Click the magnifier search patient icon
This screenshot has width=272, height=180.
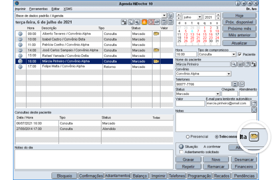(233, 64)
